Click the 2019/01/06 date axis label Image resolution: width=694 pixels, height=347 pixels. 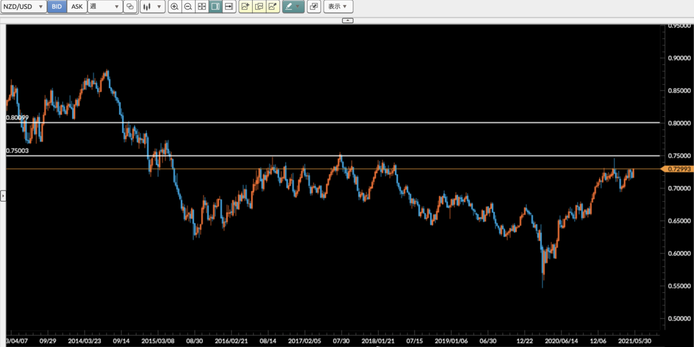451,341
